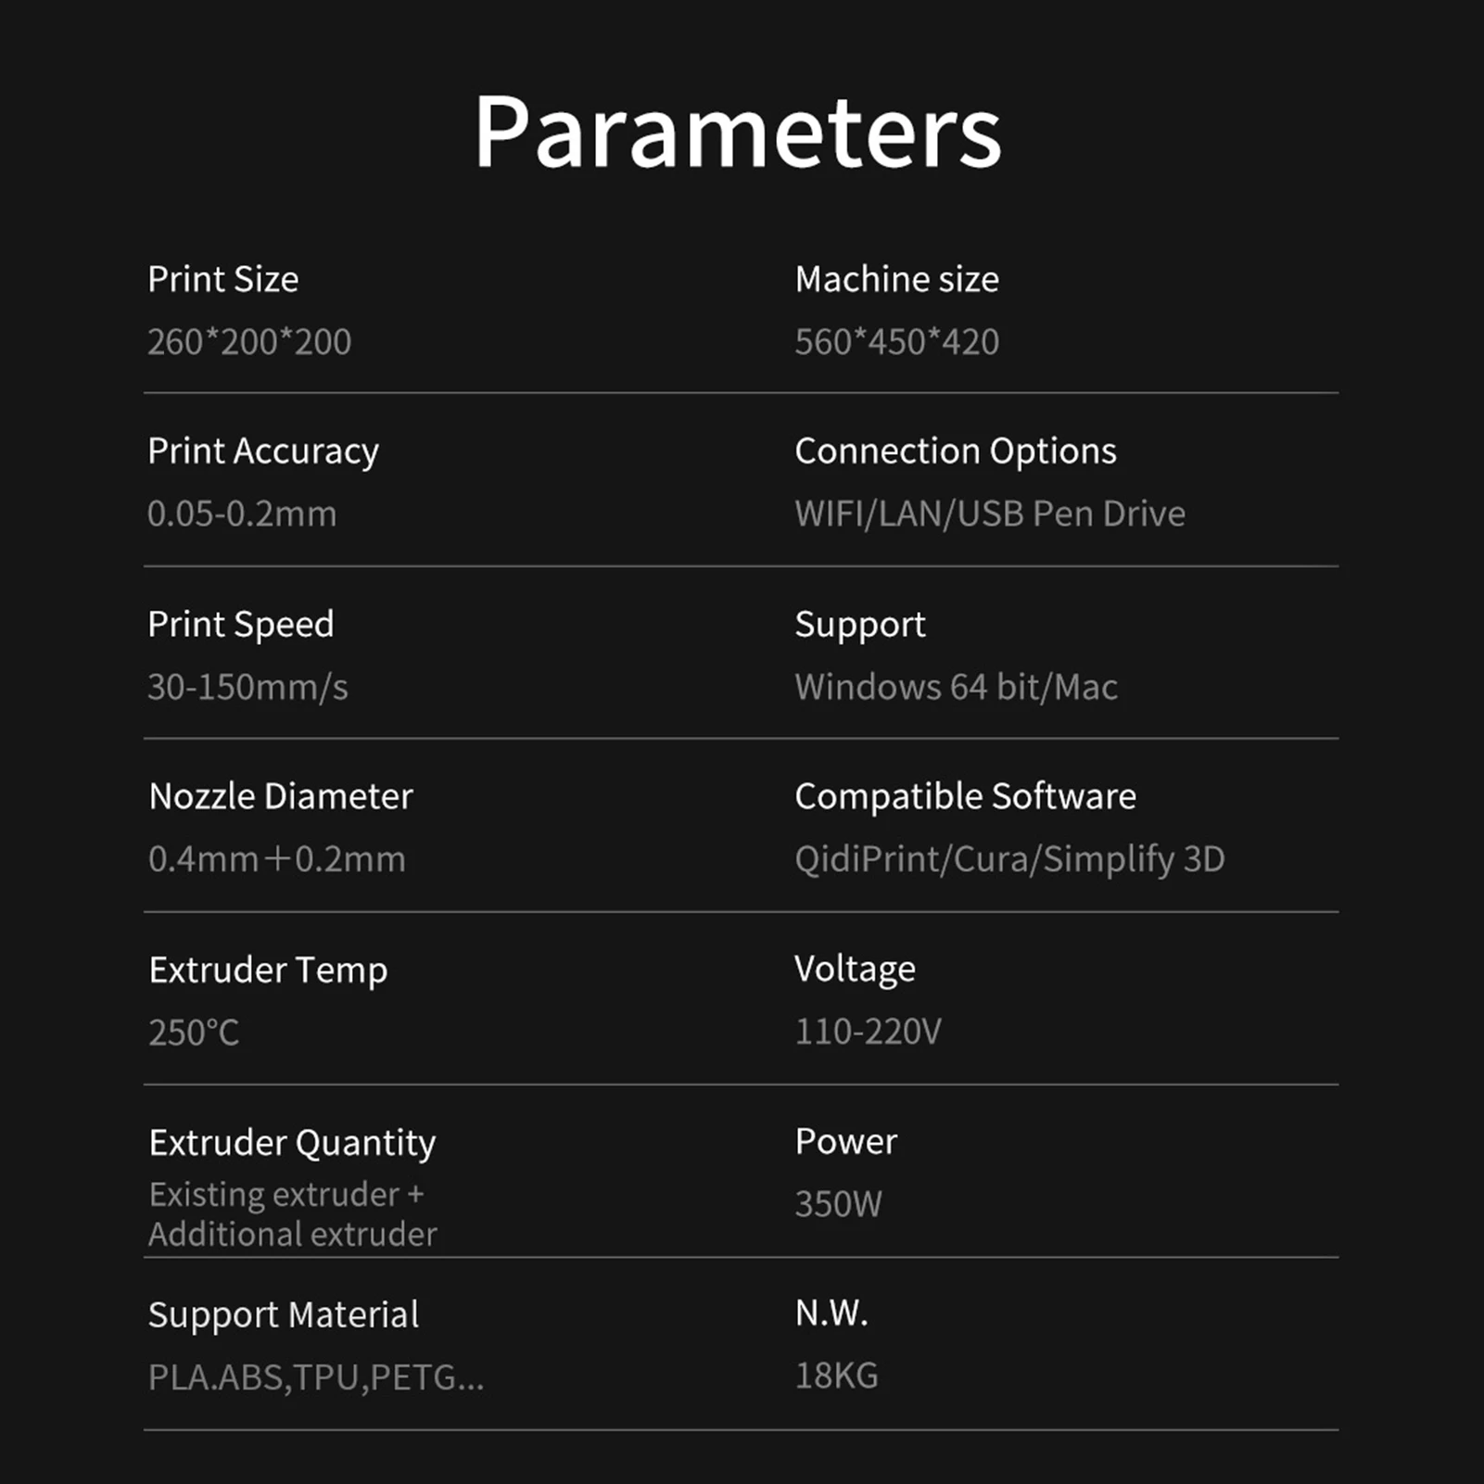This screenshot has width=1484, height=1484.
Task: Click the Extruder Temp label
Action: (268, 970)
